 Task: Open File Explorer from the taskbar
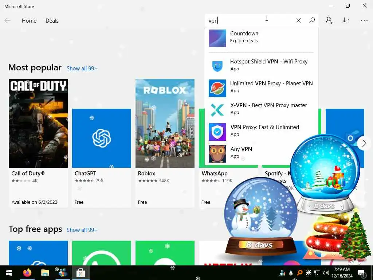(x=45, y=273)
